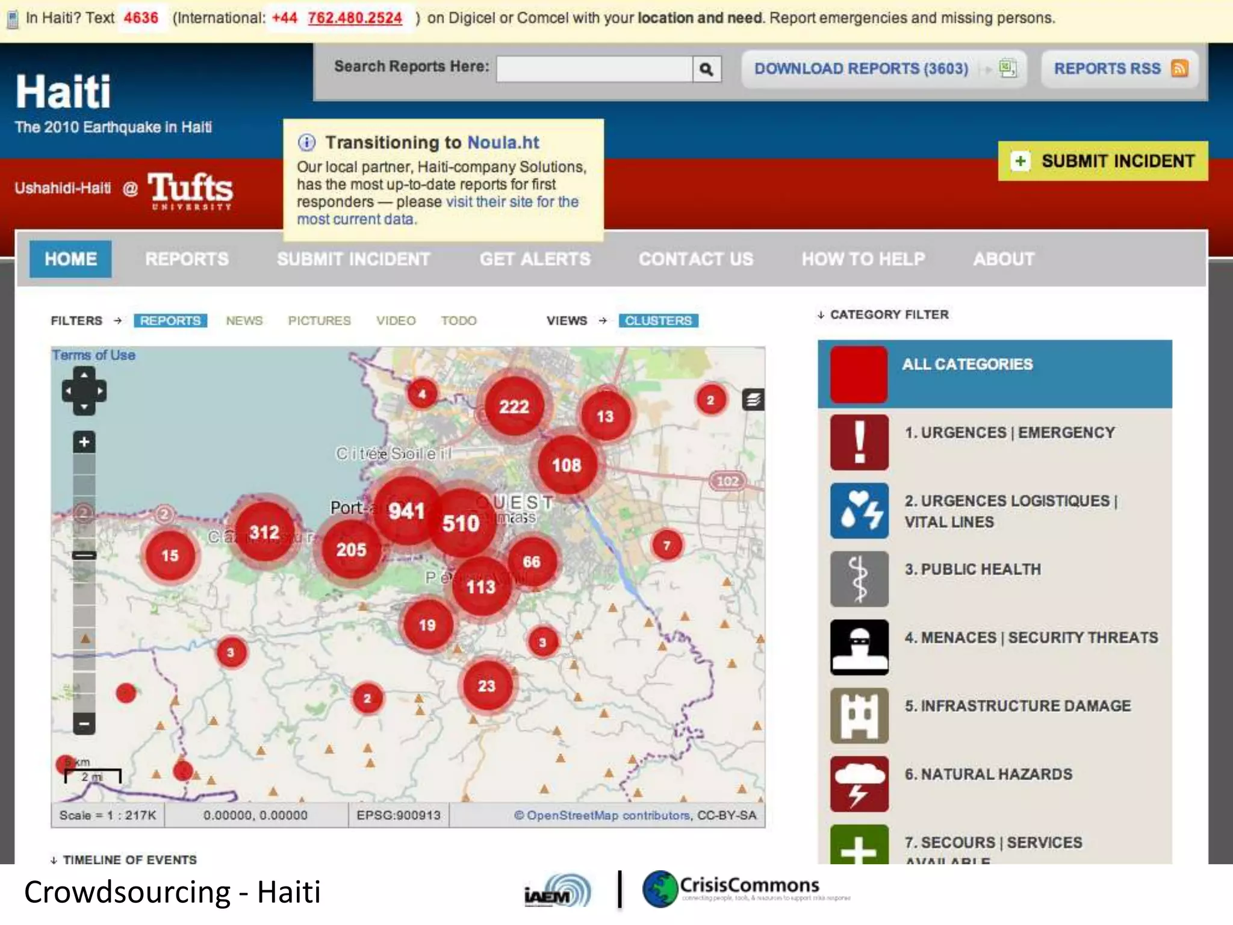Open the Get Alerts tab
The height and width of the screenshot is (925, 1233).
pos(535,259)
